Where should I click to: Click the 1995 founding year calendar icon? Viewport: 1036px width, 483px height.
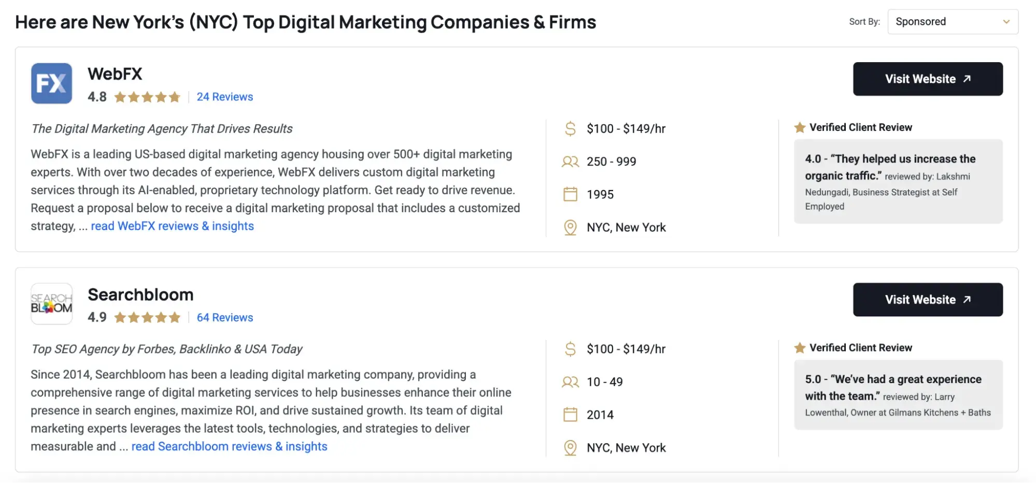[571, 194]
